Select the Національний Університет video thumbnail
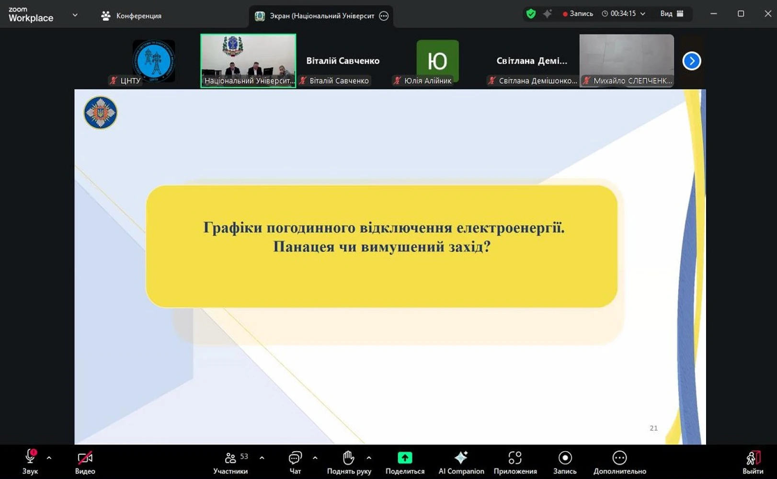This screenshot has height=479, width=777. pos(248,60)
